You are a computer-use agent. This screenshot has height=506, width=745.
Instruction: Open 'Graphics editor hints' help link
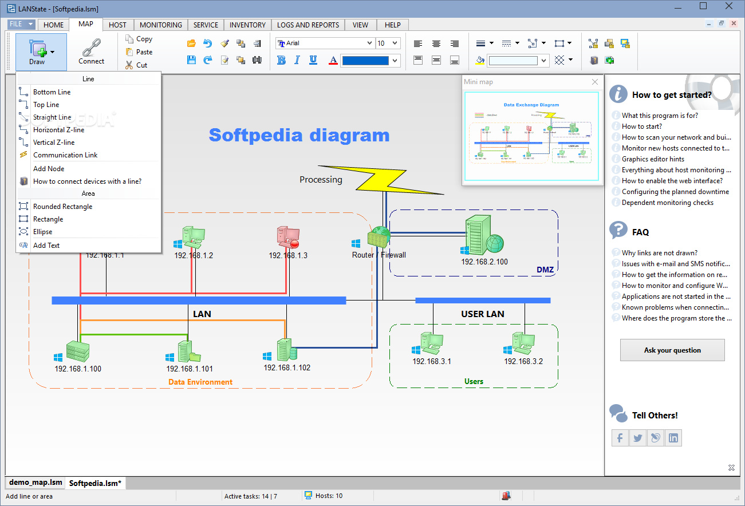(653, 159)
